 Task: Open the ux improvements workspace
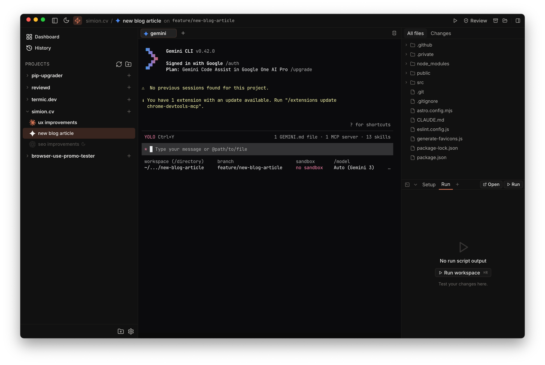click(79, 122)
